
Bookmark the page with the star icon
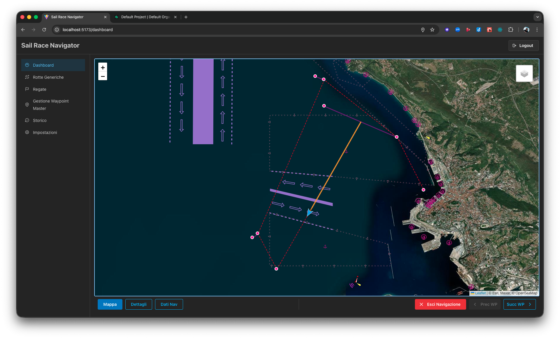click(432, 30)
